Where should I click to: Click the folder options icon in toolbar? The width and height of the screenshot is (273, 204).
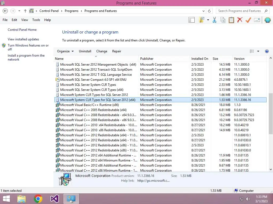tap(202, 20)
